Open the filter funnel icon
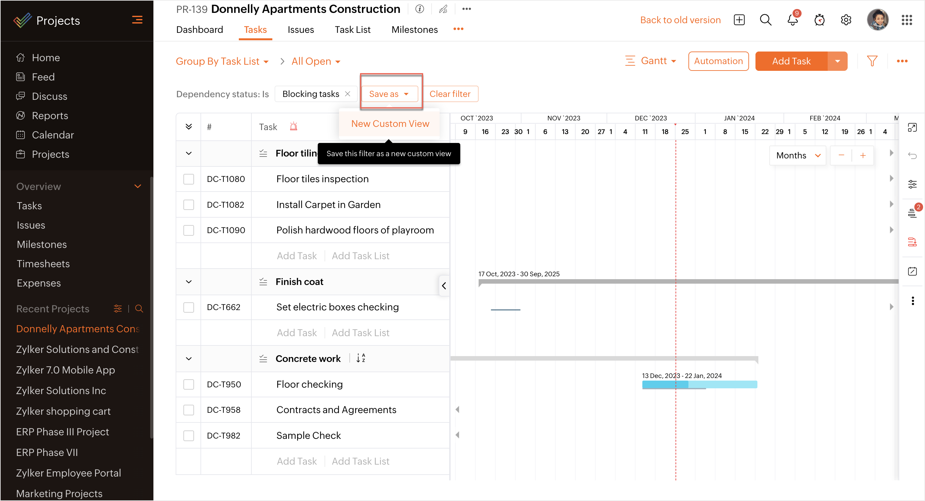 [872, 61]
